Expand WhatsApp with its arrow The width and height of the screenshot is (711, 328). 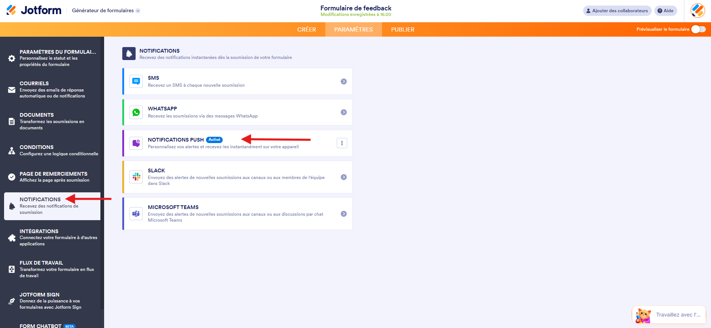pyautogui.click(x=344, y=112)
